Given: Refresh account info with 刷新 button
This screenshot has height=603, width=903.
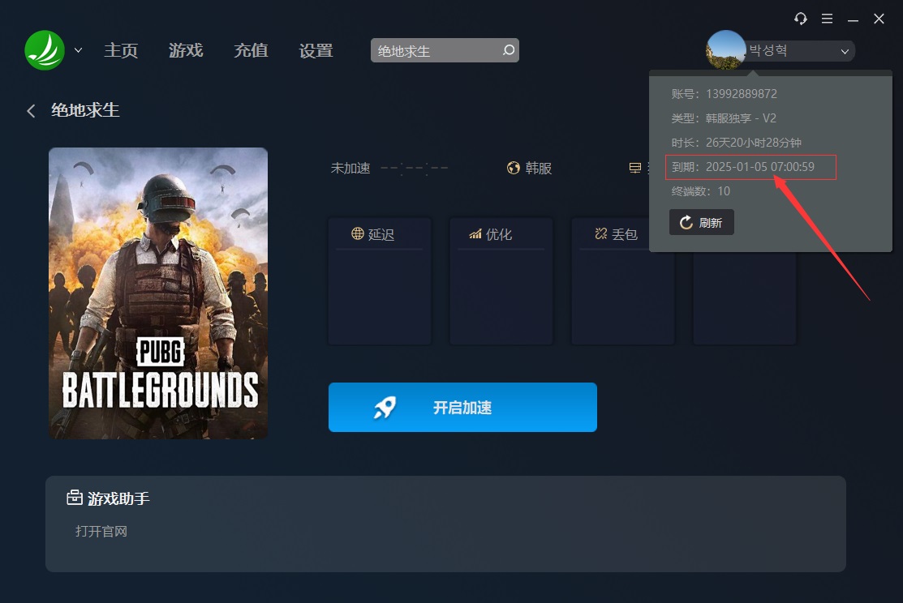Looking at the screenshot, I should pyautogui.click(x=702, y=222).
